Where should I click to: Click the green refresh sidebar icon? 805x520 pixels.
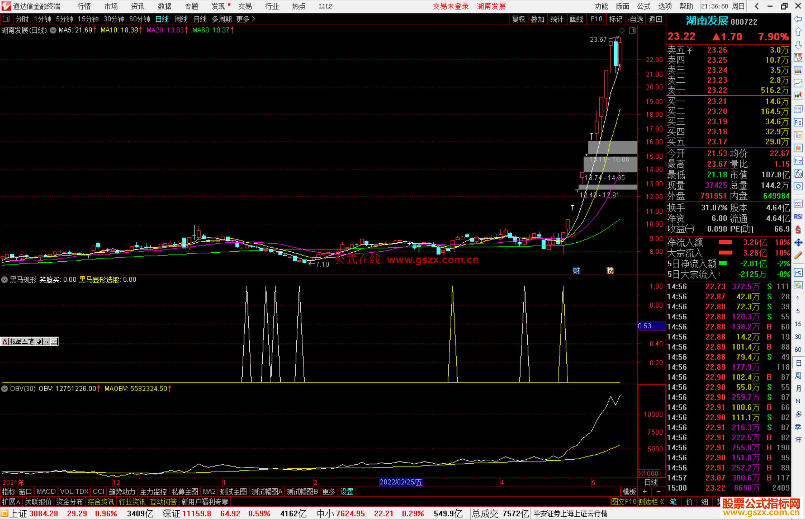(x=798, y=286)
